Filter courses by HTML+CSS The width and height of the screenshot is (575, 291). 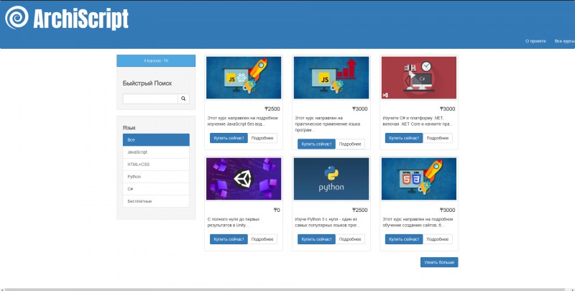tap(156, 165)
